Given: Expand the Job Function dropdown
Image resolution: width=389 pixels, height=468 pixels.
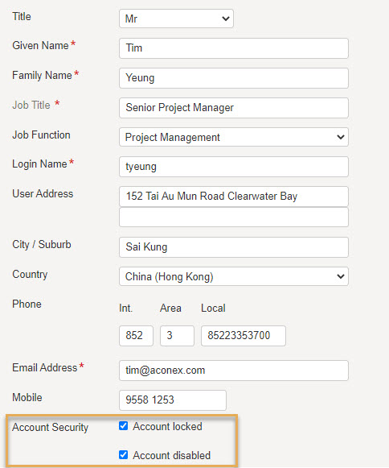Looking at the screenshot, I should tap(234, 137).
